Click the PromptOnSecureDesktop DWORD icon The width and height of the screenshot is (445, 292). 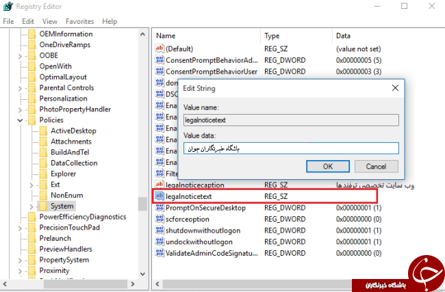coord(160,207)
